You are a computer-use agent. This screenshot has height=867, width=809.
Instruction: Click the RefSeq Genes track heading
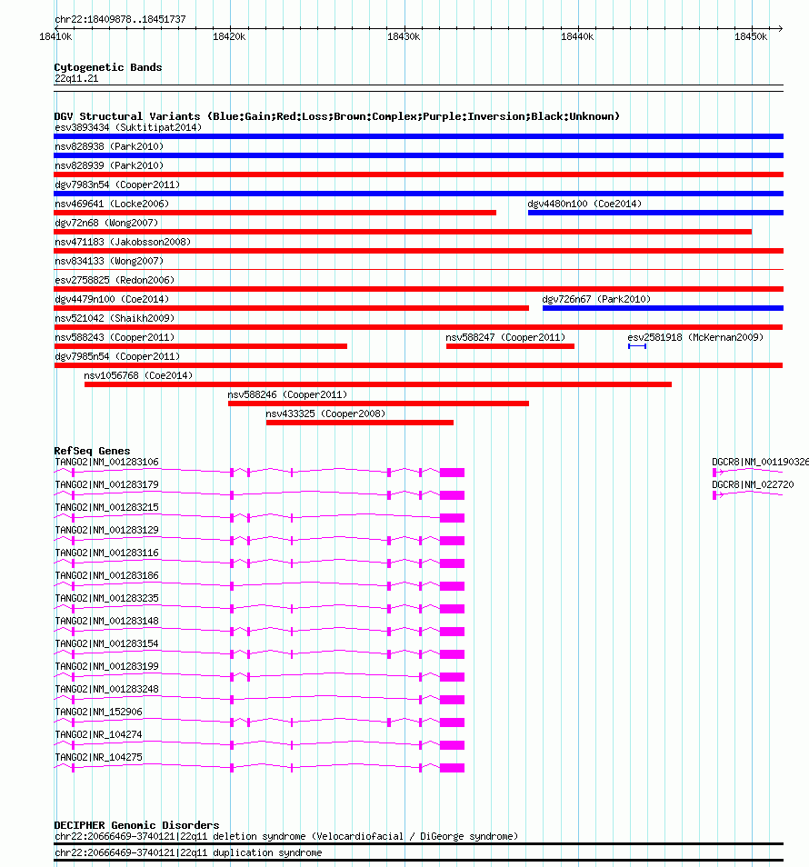tap(92, 451)
